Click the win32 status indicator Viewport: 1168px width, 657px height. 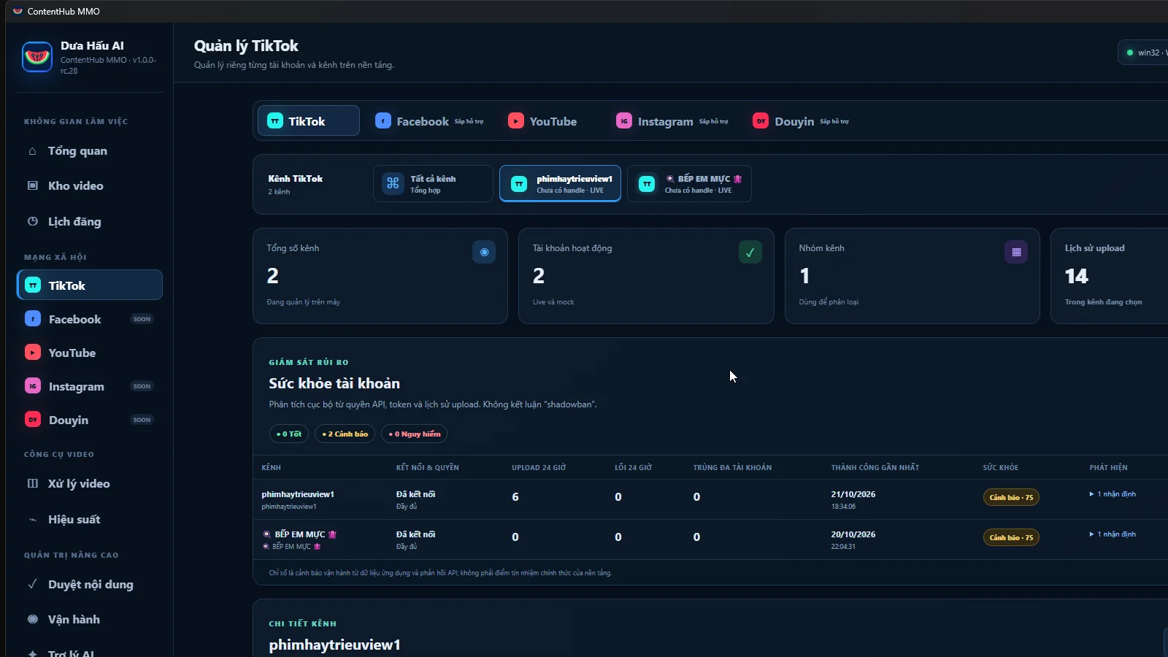pyautogui.click(x=1143, y=53)
